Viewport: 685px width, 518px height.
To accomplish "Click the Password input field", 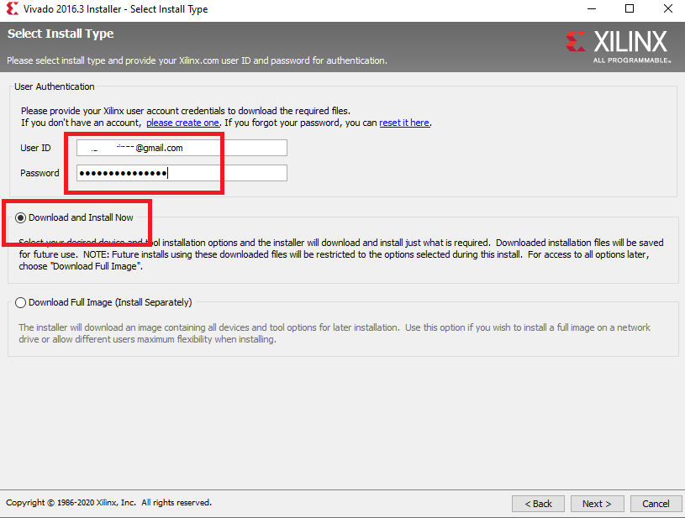I will tap(182, 173).
